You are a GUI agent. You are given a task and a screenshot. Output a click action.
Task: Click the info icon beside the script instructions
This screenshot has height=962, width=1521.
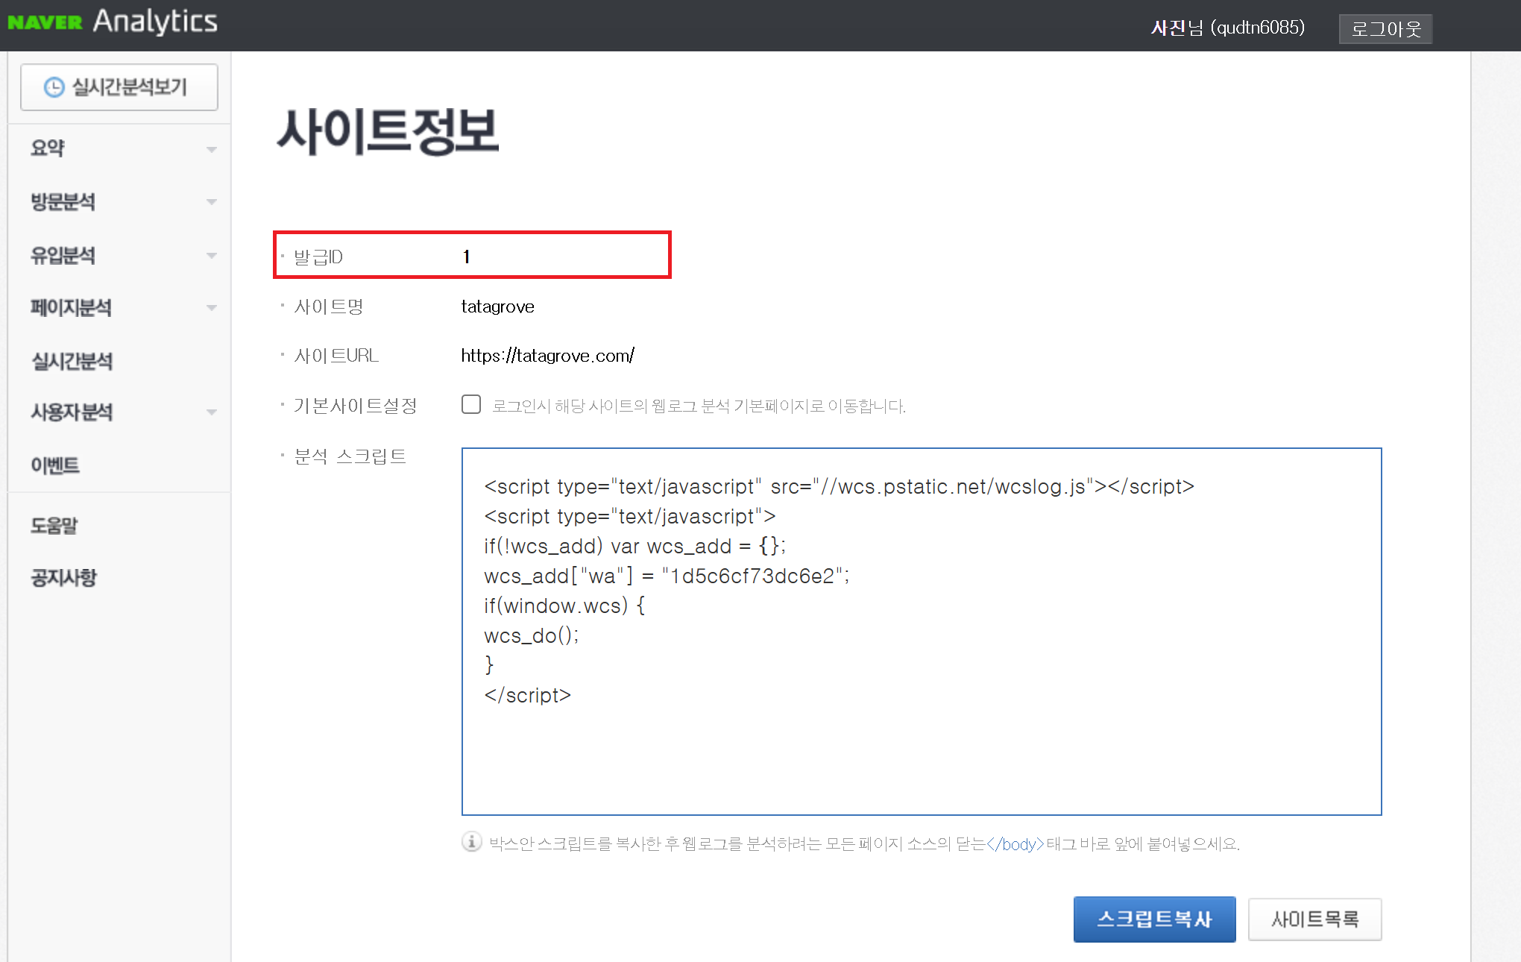click(470, 843)
